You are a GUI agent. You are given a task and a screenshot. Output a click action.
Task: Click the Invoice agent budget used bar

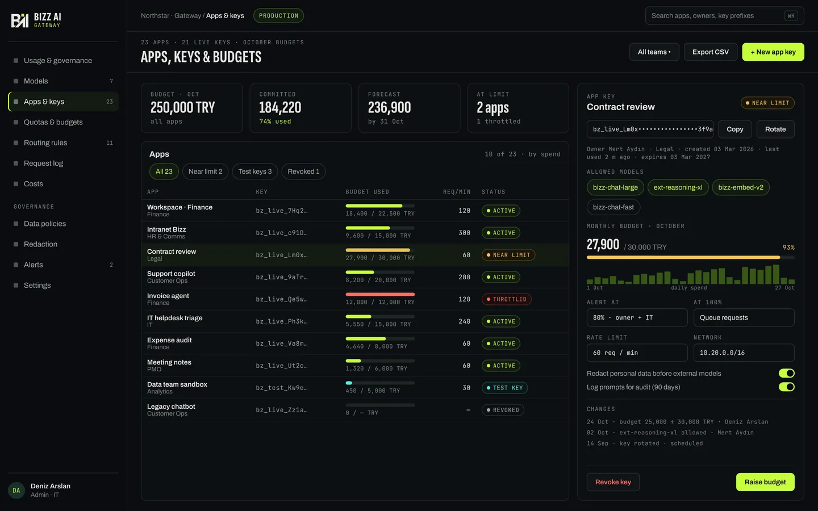(x=380, y=294)
